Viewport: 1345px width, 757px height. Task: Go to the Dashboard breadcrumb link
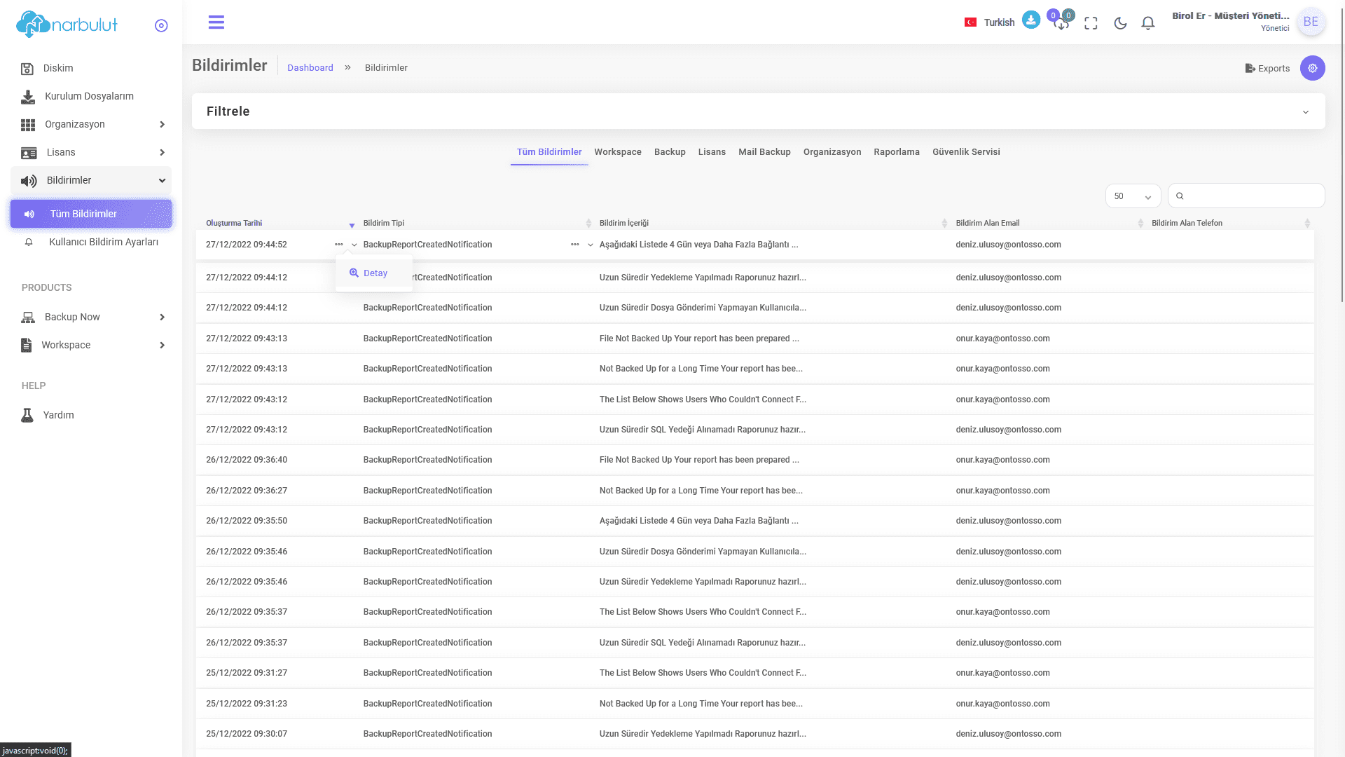(310, 68)
